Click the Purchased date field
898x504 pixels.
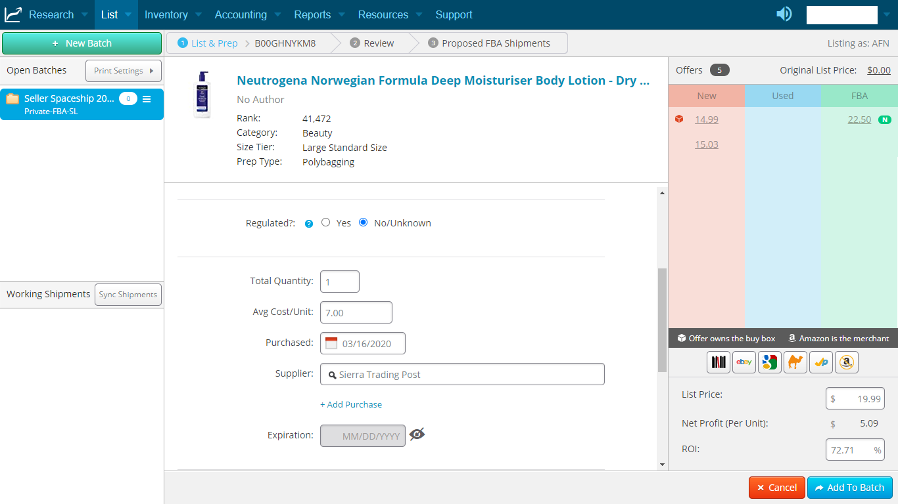point(363,343)
